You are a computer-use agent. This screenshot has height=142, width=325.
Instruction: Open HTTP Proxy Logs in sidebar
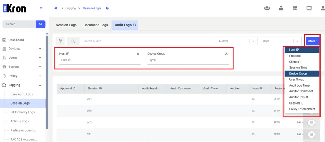pyautogui.click(x=23, y=112)
